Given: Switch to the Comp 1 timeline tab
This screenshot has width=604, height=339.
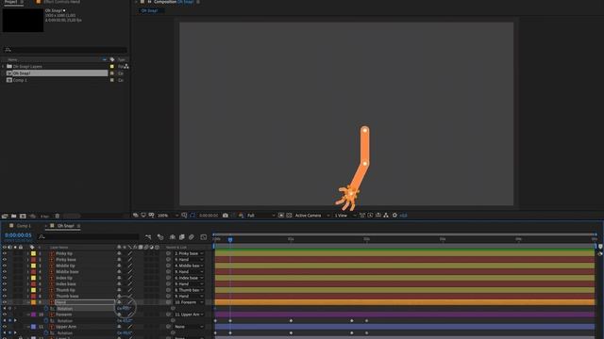Looking at the screenshot, I should pyautogui.click(x=24, y=226).
